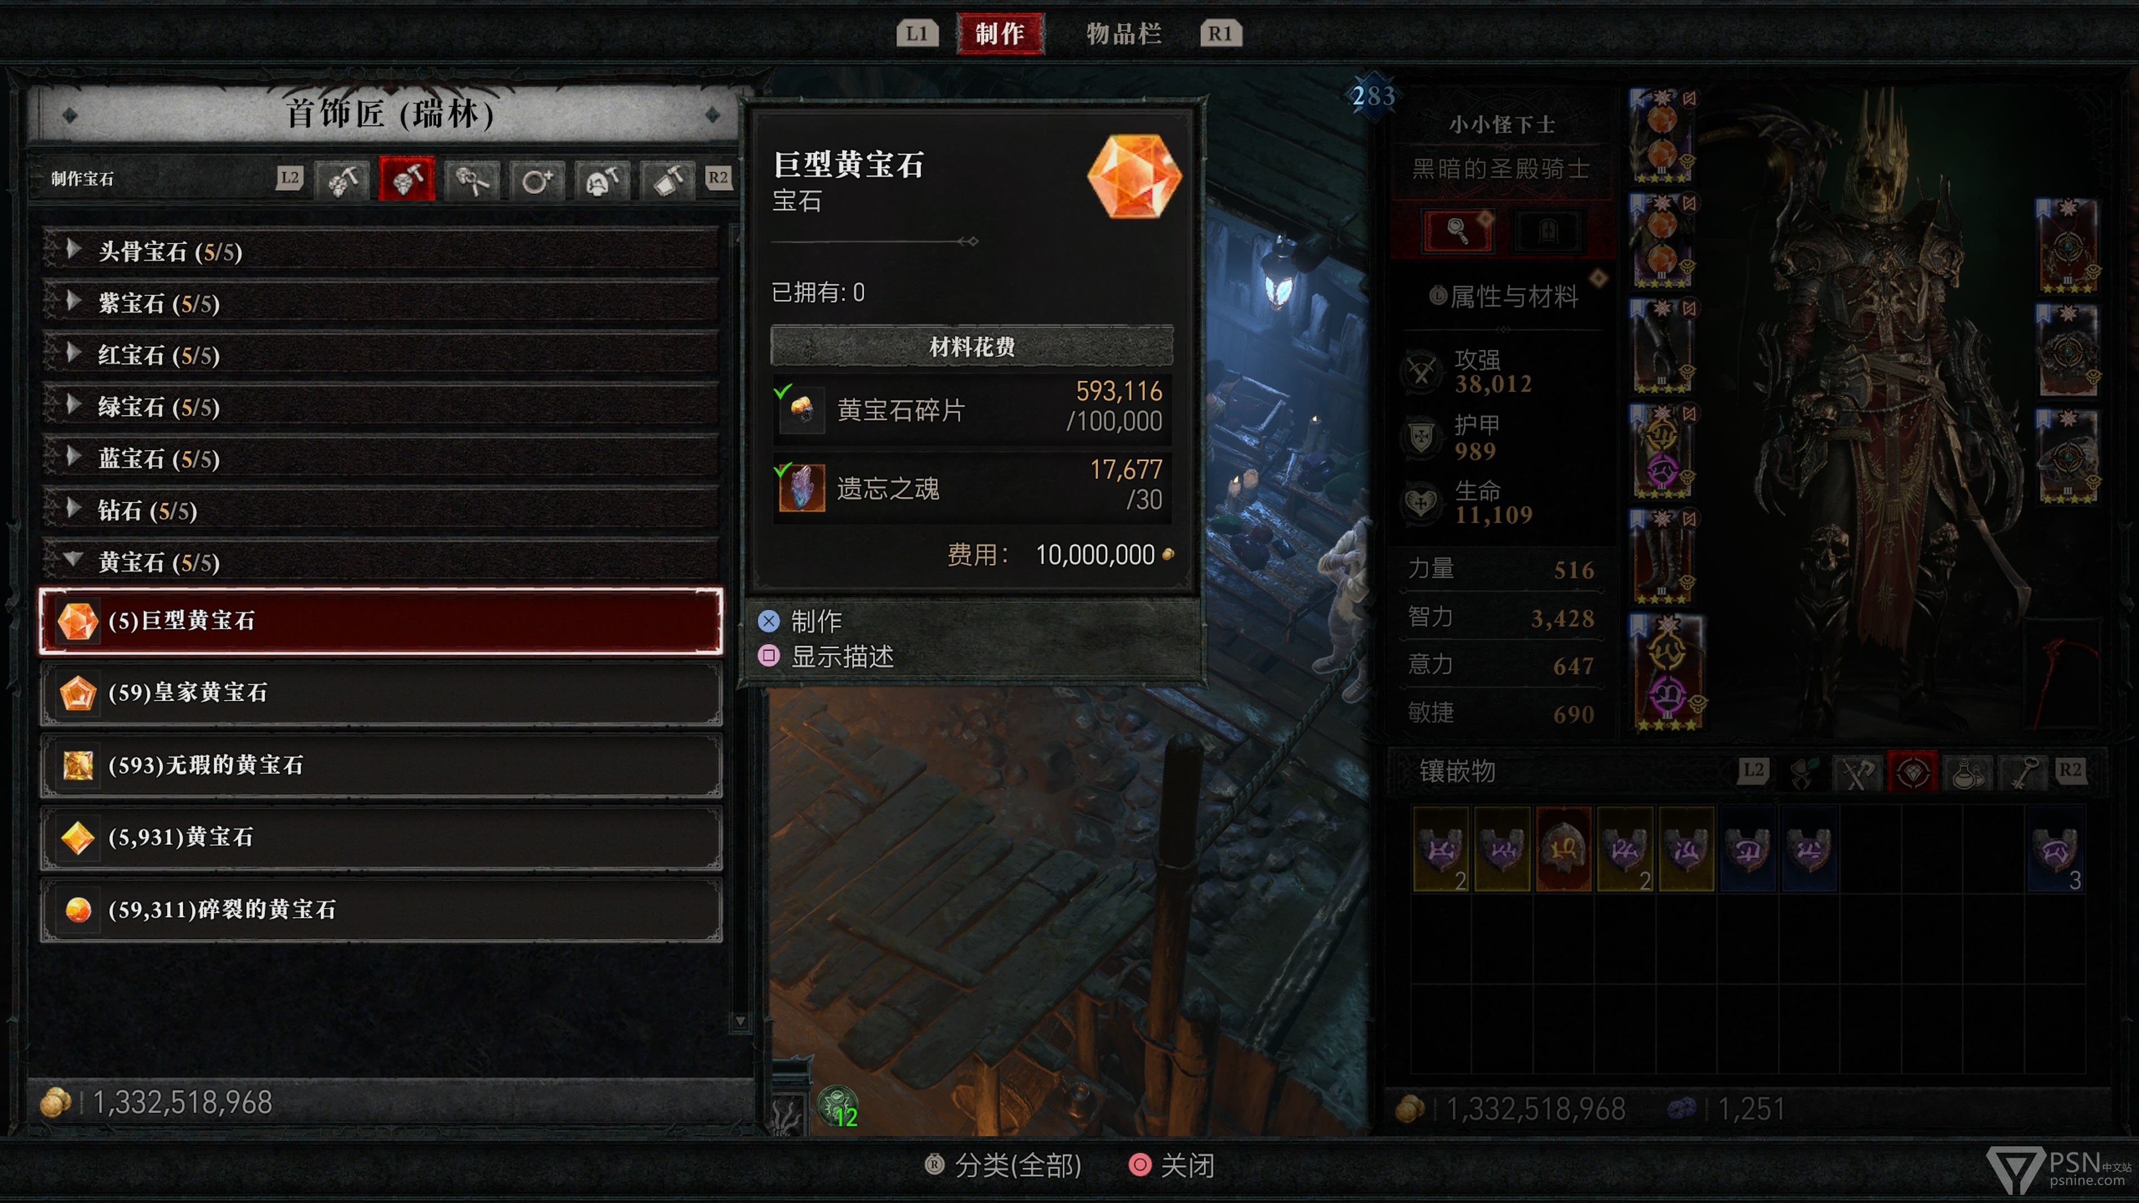This screenshot has width=2139, height=1203.
Task: Open the gem socketables filter icon
Action: pos(1912,772)
